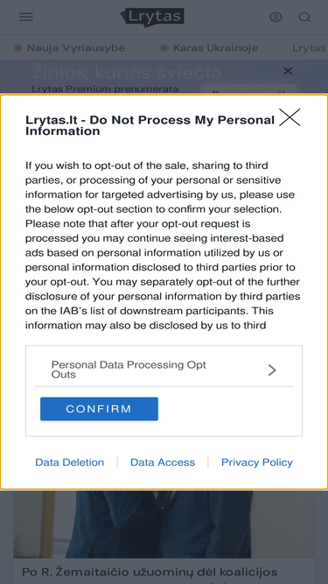Click the red dot beside Nauja Vyriausybė

click(x=17, y=48)
